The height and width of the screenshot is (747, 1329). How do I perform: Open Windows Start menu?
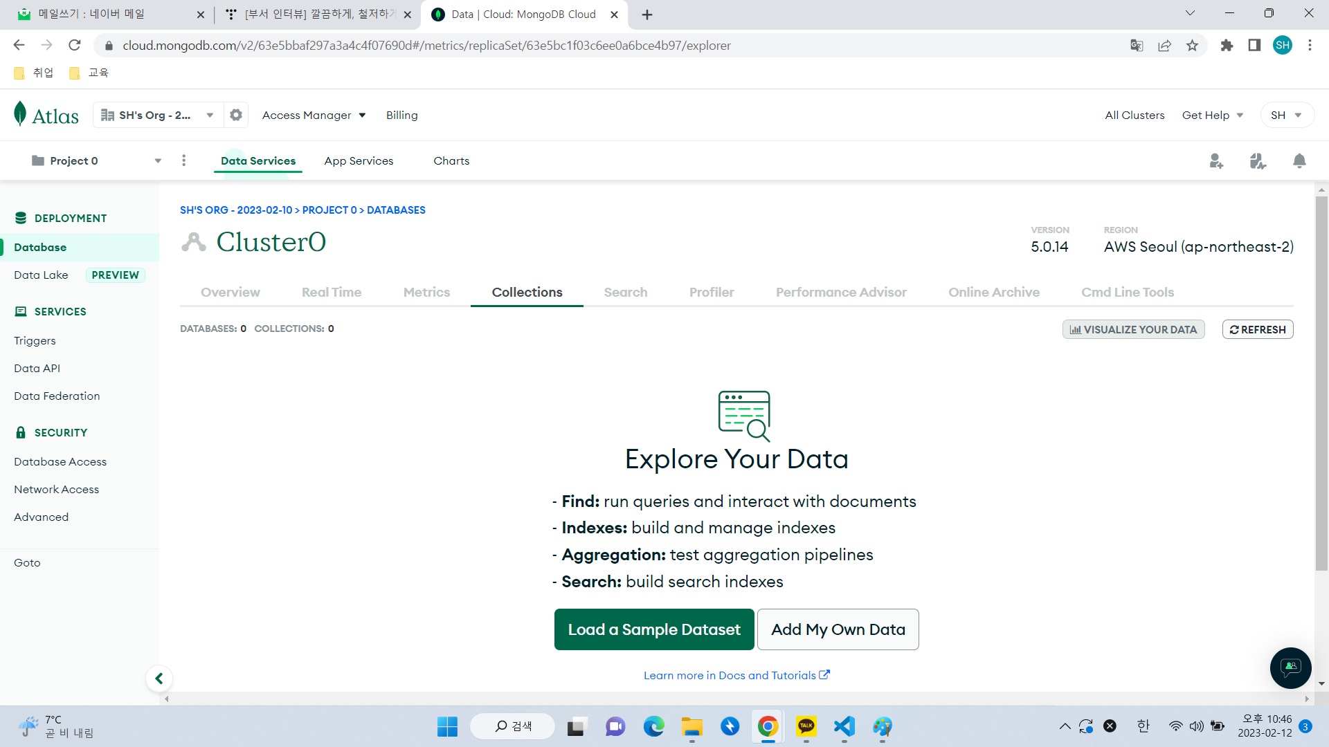click(447, 727)
